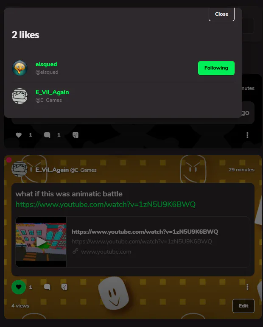
Task: Open elsqued's avatar profile picture
Action: point(20,68)
